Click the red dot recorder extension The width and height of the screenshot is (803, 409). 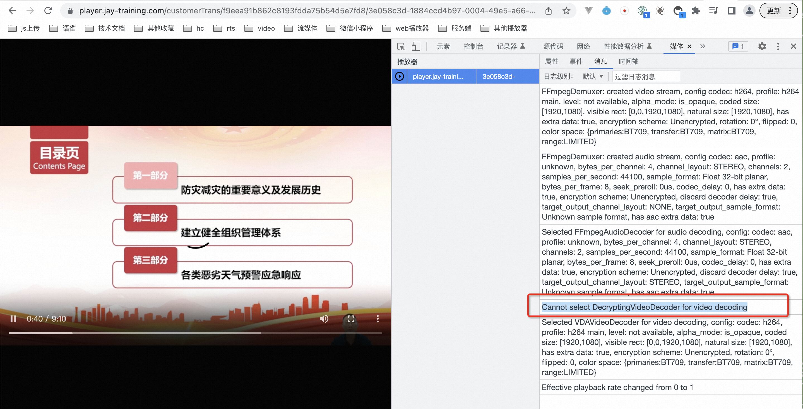624,11
